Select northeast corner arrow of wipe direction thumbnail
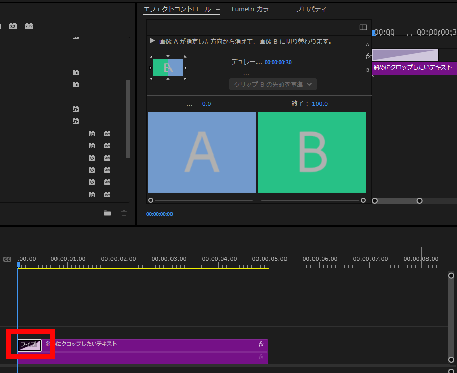 [185, 57]
